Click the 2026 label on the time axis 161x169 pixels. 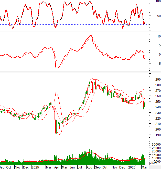[x=132, y=167]
